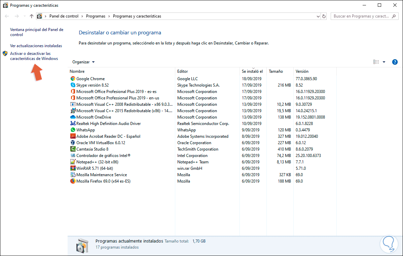The height and width of the screenshot is (256, 403).
Task: Click version 77.0.3865.90 cell
Action: click(x=306, y=79)
